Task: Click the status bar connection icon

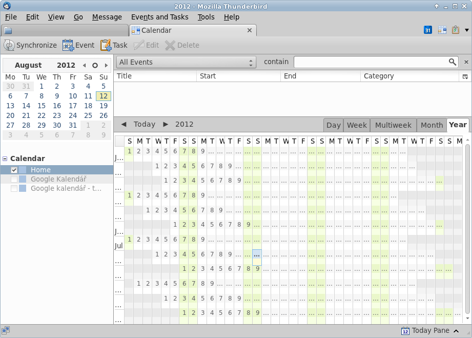Action: click(x=6, y=330)
